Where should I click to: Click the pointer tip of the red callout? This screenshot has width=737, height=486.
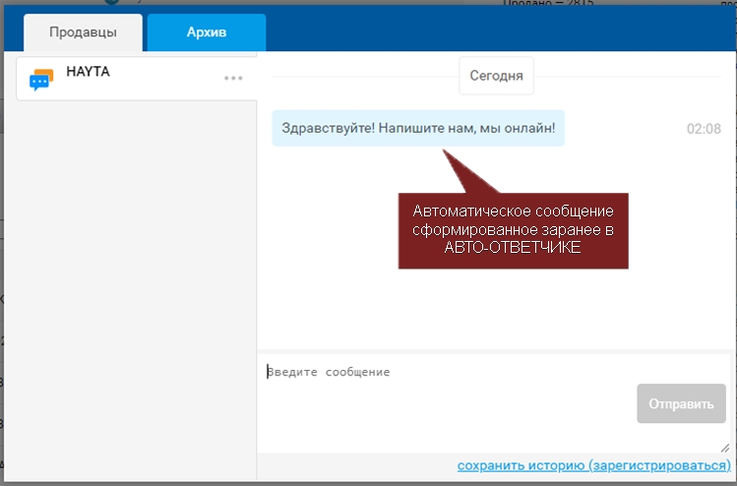[444, 152]
